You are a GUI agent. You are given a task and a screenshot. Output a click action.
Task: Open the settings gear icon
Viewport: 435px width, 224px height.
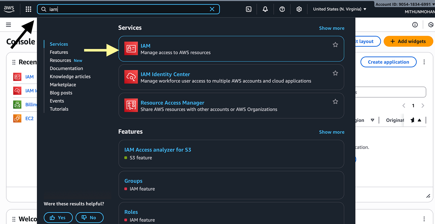tap(299, 9)
